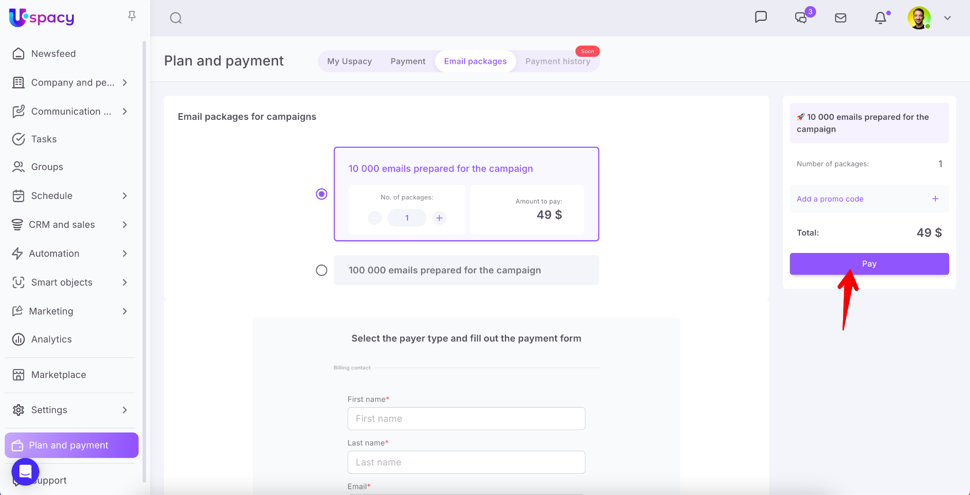This screenshot has height=495, width=970.
Task: Increase number of packages with plus
Action: tap(439, 218)
